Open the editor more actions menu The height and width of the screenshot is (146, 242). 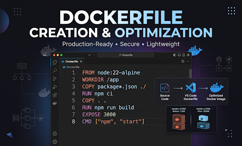(x=188, y=61)
